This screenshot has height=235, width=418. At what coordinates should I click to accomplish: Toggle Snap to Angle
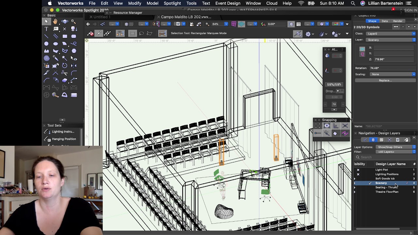click(336, 126)
